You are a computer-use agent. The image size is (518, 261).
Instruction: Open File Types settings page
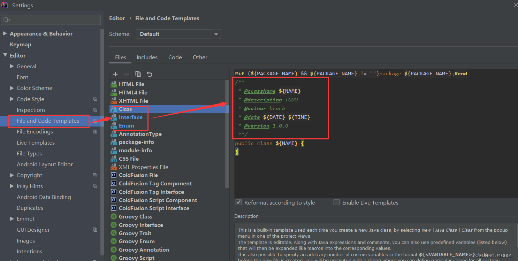29,154
